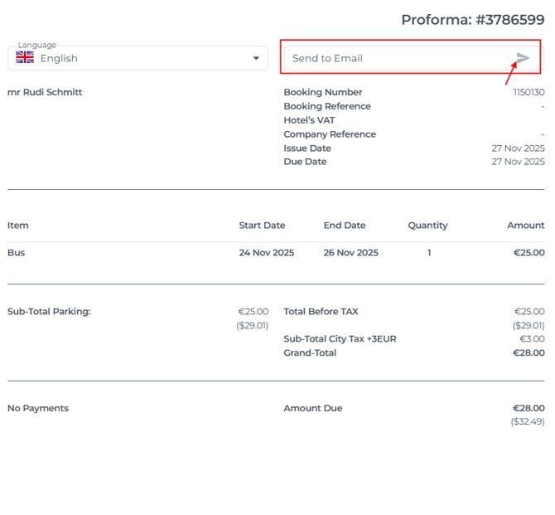Click the Quantity column header
The width and height of the screenshot is (555, 515).
coord(427,226)
